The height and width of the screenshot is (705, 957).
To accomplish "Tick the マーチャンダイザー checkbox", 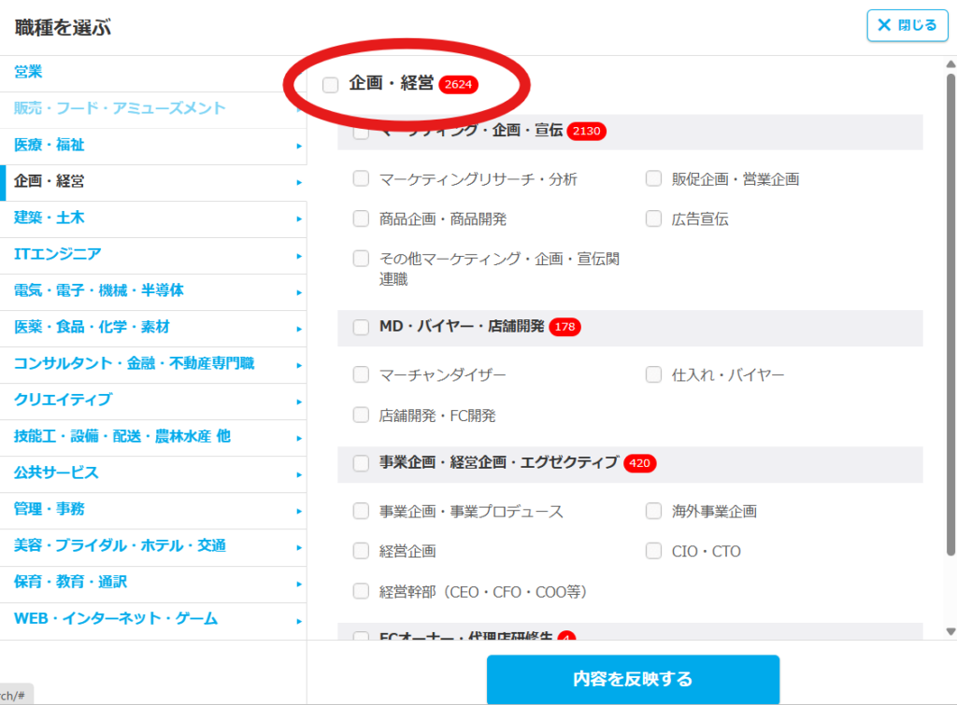I will point(361,374).
